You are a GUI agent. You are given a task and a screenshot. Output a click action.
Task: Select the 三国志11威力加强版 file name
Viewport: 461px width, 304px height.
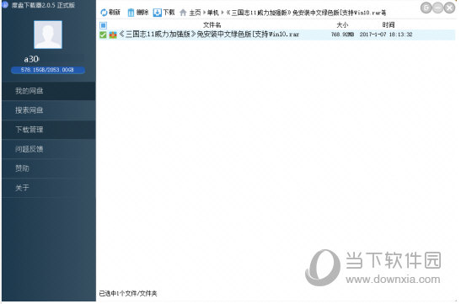[x=209, y=35]
